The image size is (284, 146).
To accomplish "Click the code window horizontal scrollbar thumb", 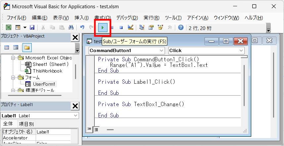I will (110, 130).
